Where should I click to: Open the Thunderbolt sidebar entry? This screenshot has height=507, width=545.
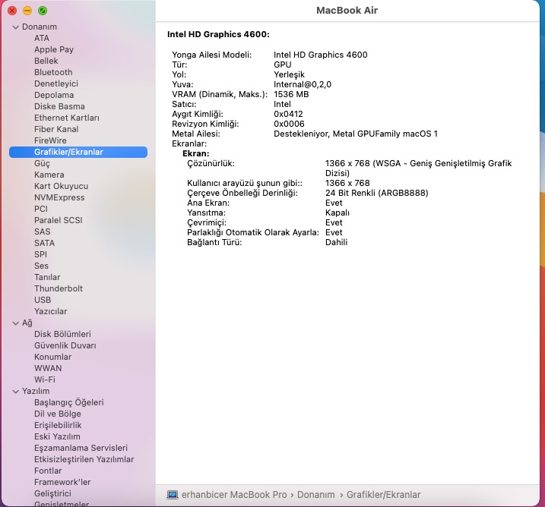[x=59, y=289]
